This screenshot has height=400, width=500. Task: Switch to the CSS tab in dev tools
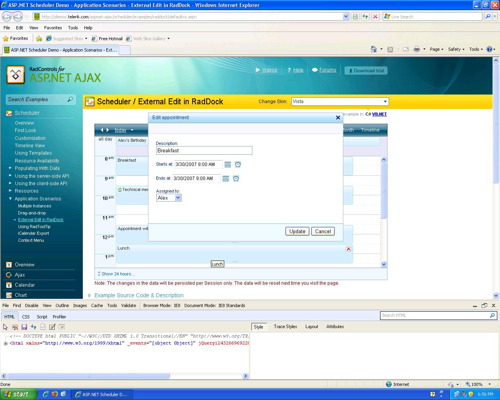[x=26, y=317]
